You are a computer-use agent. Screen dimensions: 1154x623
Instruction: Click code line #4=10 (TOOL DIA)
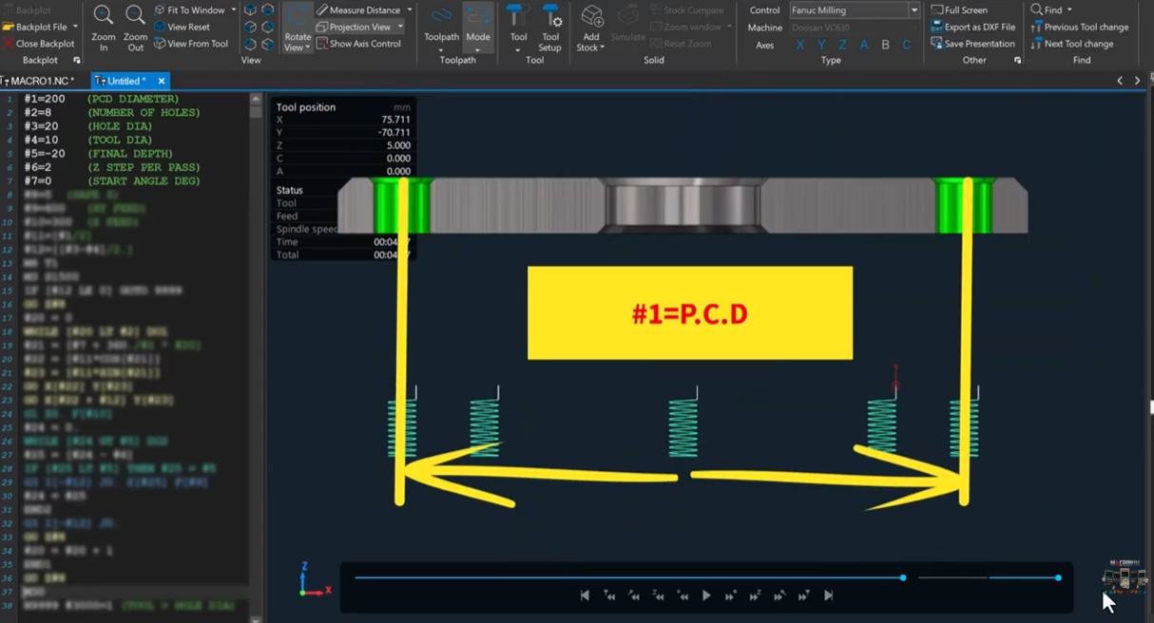(x=88, y=140)
